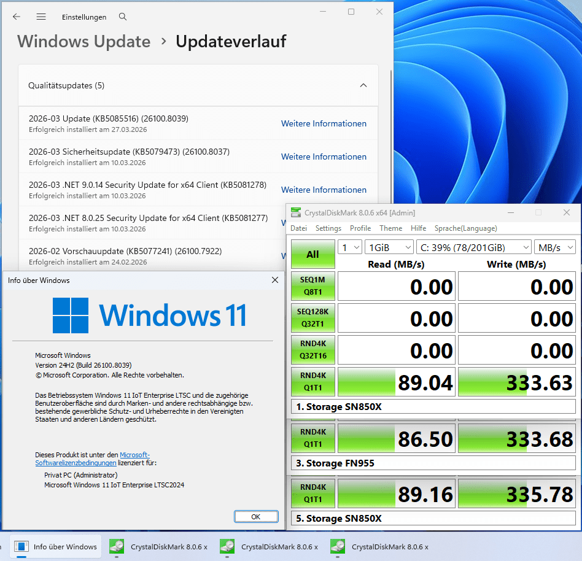Minimize the CrystalDiskMark window
Screen dimensions: 582x561
tap(511, 212)
